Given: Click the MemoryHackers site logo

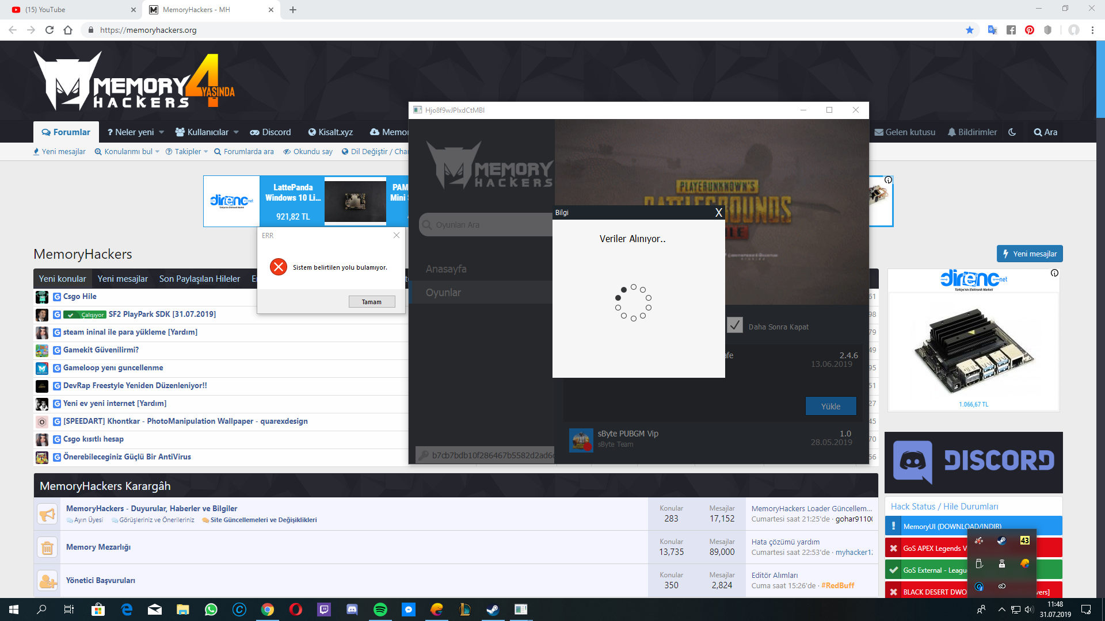Looking at the screenshot, I should point(134,81).
